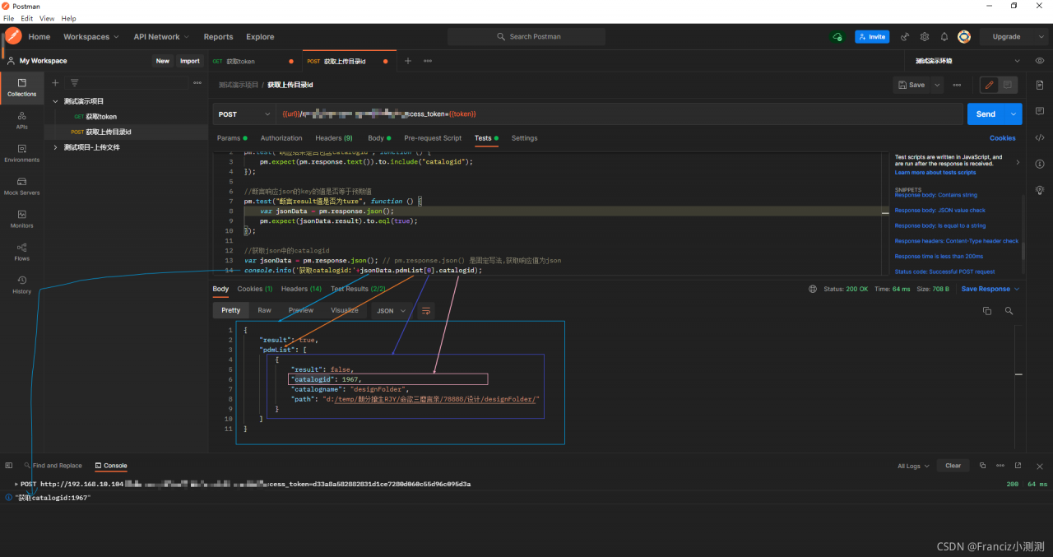Open the collections list options (three dots)
1053x557 pixels.
coord(197,82)
